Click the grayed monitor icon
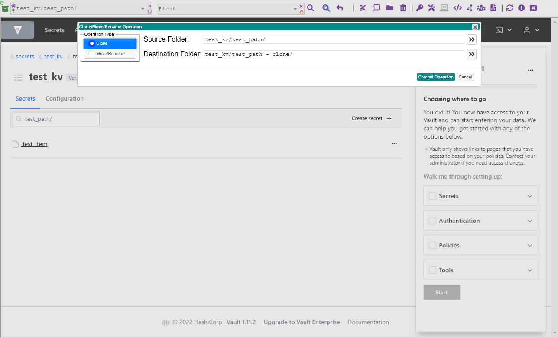This screenshot has width=558, height=338. point(444,7)
